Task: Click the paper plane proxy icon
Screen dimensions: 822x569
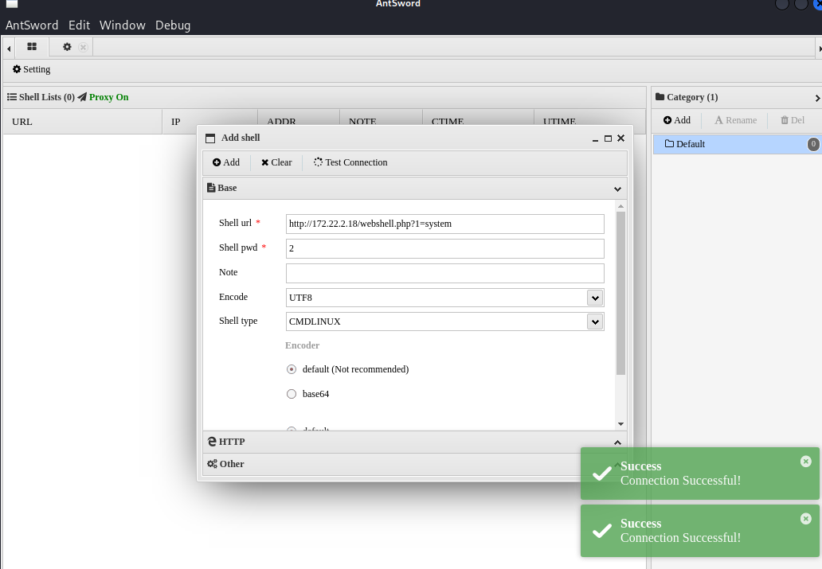Action: [x=82, y=97]
